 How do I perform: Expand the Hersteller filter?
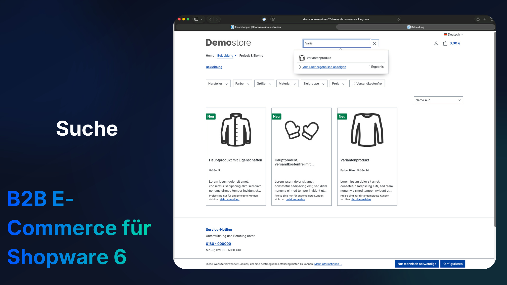point(218,84)
